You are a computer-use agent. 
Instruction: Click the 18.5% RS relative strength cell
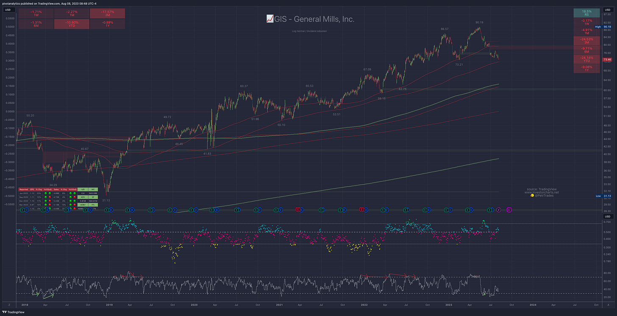click(x=586, y=13)
